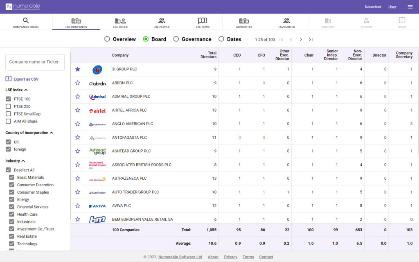Screen dimensions: 419x262
Task: Open the About footer link
Action: (x=213, y=257)
